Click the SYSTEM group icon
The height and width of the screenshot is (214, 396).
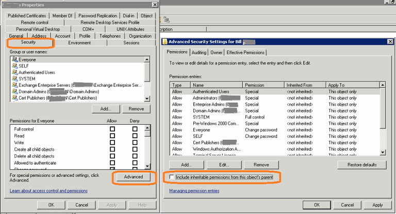pyautogui.click(x=14, y=78)
